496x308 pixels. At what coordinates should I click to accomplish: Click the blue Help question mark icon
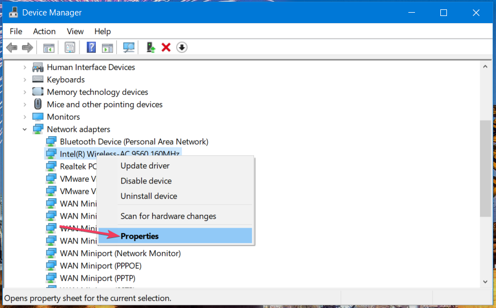91,47
